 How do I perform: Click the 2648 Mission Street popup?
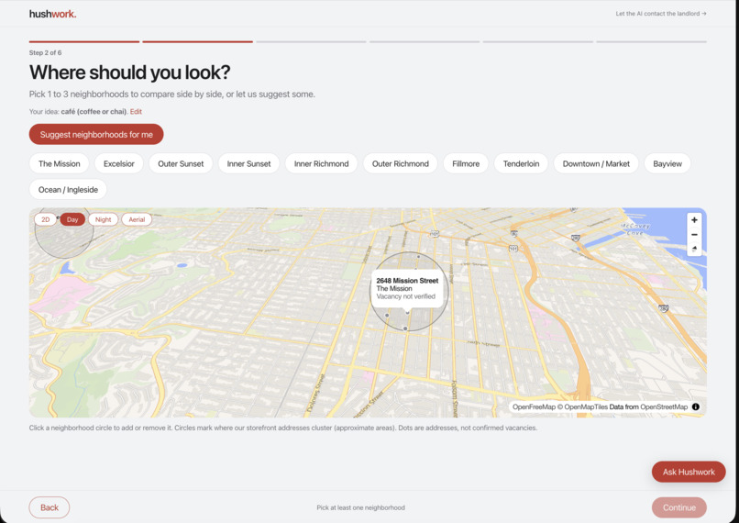(407, 289)
